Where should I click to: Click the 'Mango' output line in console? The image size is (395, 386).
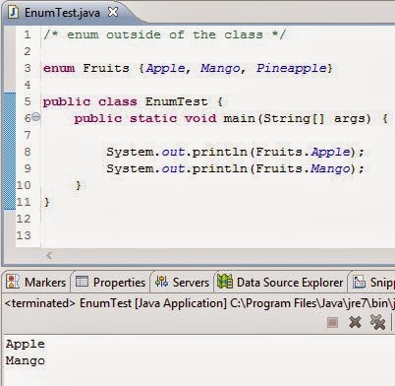(x=26, y=360)
